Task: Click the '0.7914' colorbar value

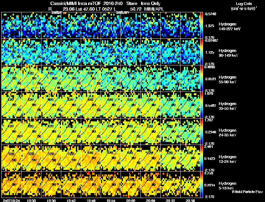Action: [210, 185]
